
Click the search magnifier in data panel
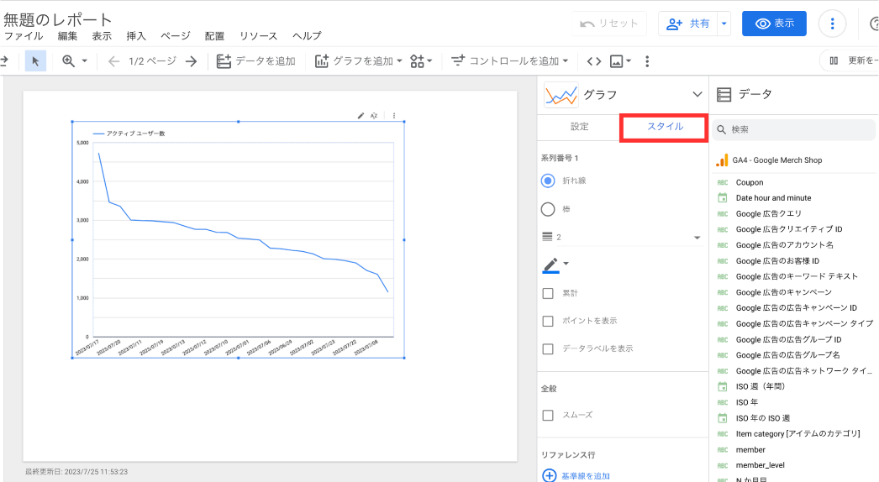pyautogui.click(x=722, y=129)
